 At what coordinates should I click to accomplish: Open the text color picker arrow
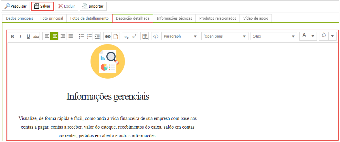click(x=313, y=36)
